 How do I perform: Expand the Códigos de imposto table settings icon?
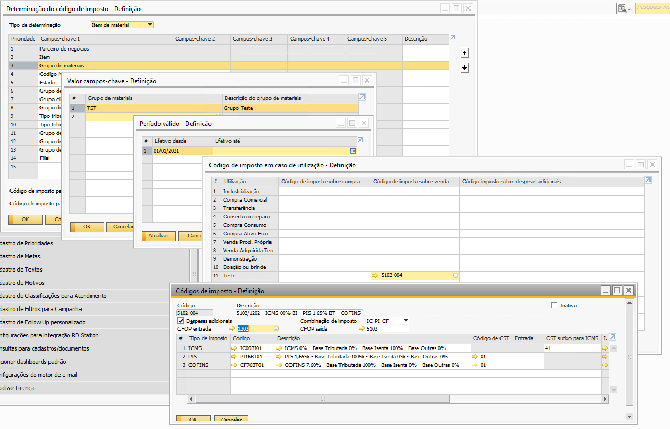tap(613, 337)
